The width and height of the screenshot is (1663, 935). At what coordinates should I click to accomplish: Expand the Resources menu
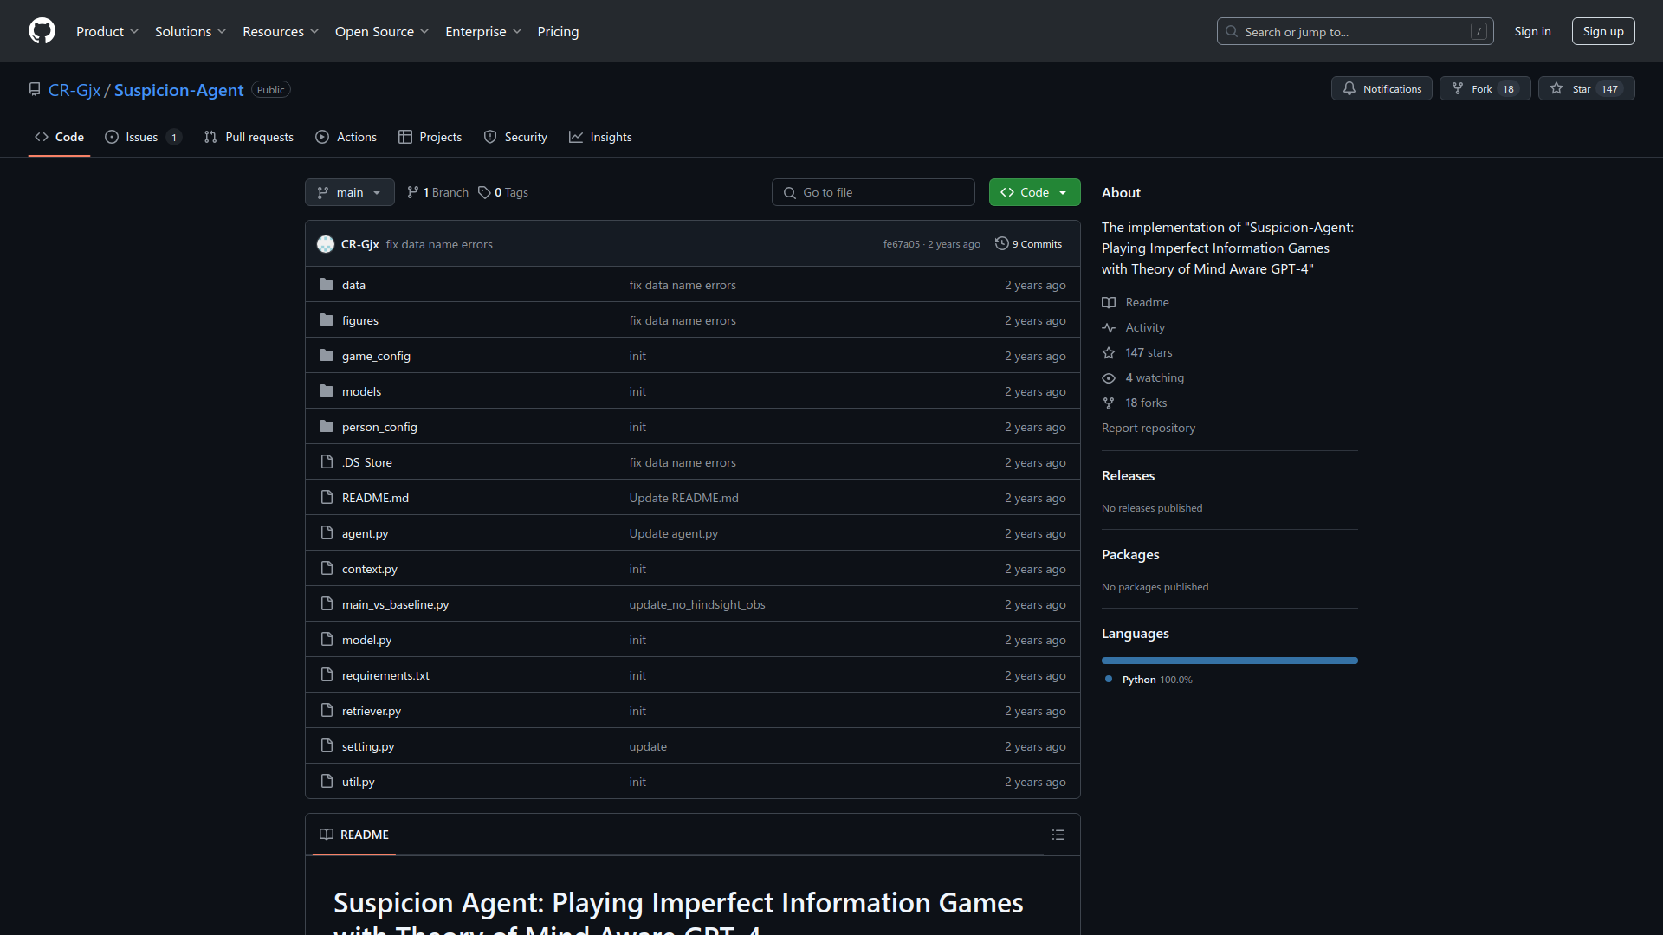281,31
